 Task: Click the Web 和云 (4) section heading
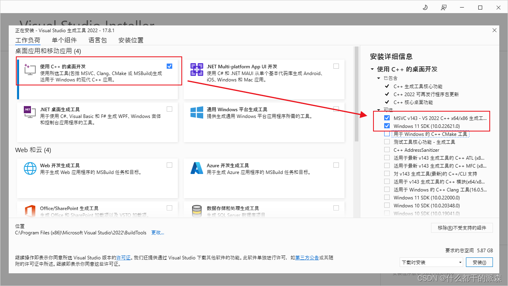pos(33,150)
